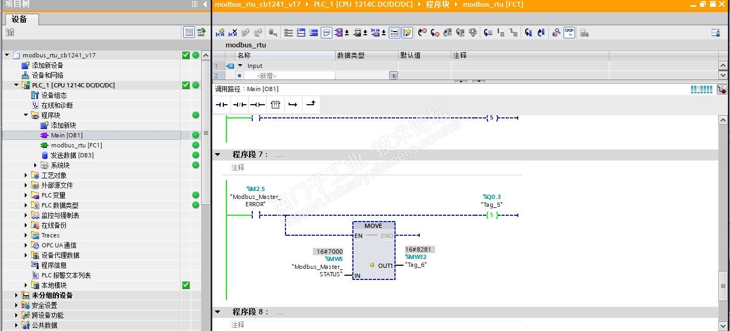Expand the 工艺对象 node
730x331 pixels.
click(26, 175)
